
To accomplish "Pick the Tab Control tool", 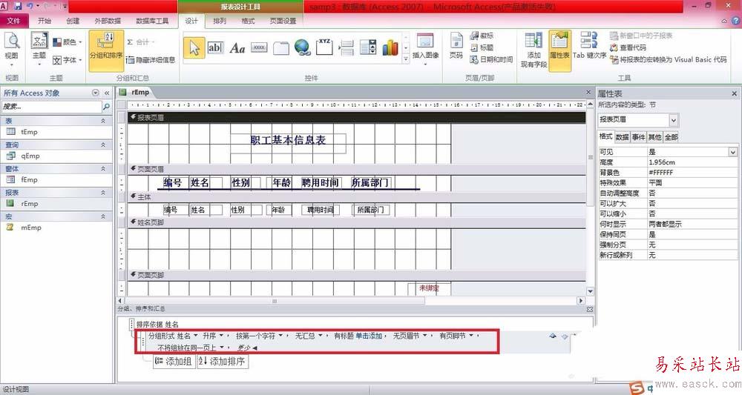I will tap(280, 47).
